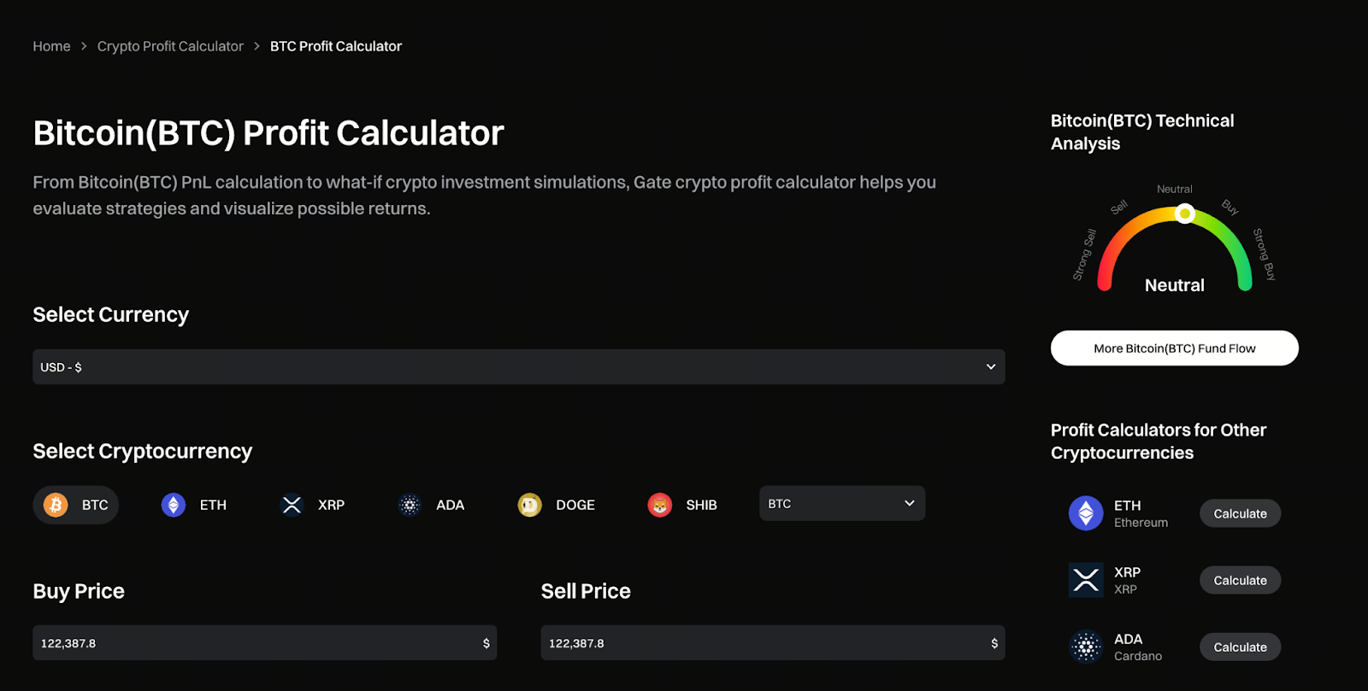This screenshot has height=691, width=1368.
Task: Choose the Ethereum ETH coin icon
Action: [174, 505]
